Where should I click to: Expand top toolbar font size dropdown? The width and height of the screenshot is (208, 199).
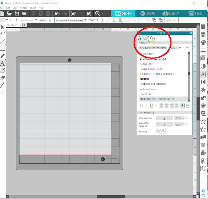[x=97, y=20]
